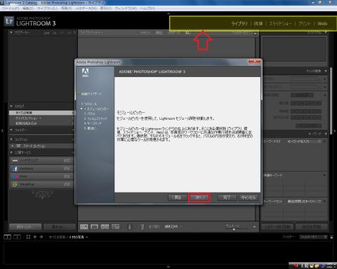Click the Facebook publish service icon
Viewport: 337px width, 269px height.
15,169
